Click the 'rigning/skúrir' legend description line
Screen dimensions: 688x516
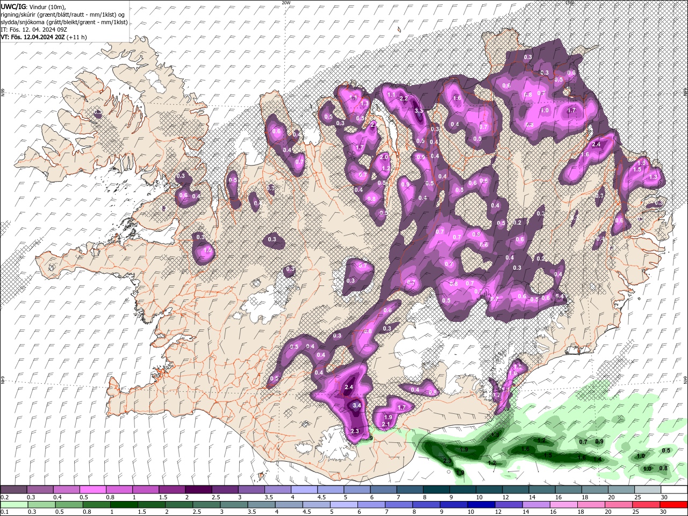[63, 14]
